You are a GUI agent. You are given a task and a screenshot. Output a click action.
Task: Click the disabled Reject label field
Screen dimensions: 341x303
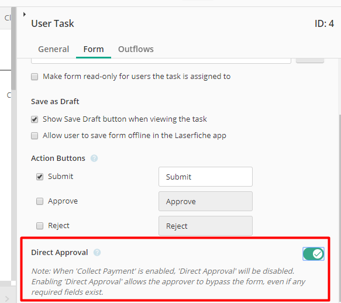[205, 226]
